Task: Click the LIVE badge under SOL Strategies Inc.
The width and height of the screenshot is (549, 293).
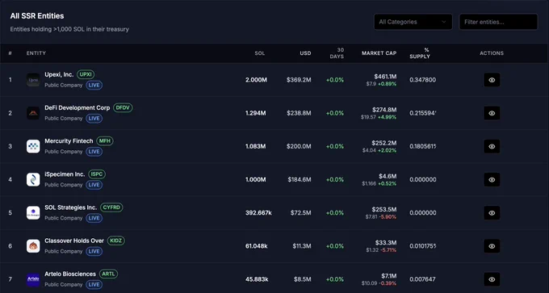Action: [x=94, y=218]
